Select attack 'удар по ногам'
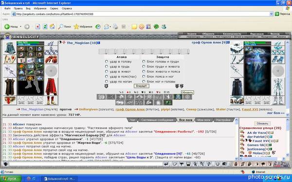The image size is (292, 182). 106,82
